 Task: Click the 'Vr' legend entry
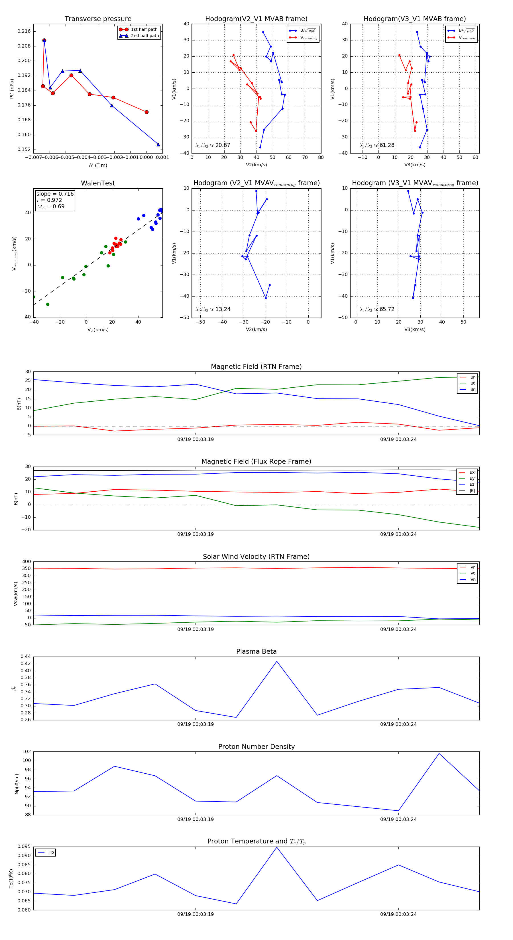tap(467, 567)
